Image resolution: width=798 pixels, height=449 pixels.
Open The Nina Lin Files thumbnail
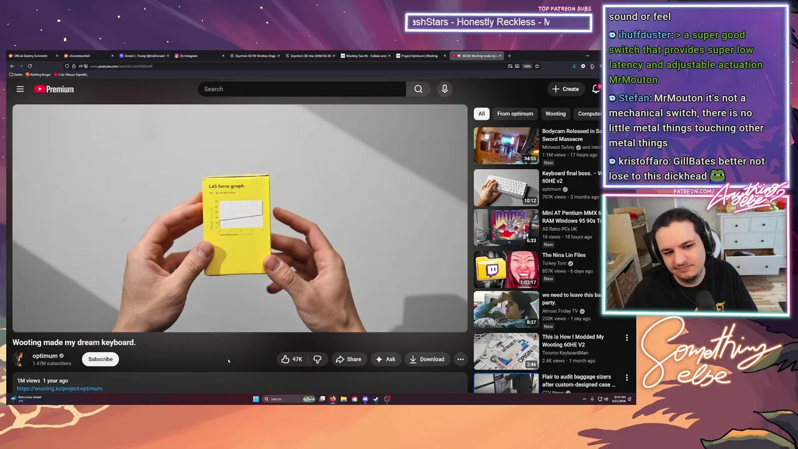(506, 269)
